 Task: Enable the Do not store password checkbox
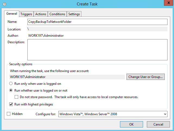tap(17, 97)
